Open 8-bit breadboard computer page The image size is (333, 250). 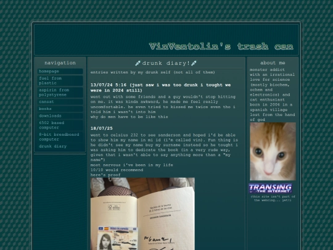(60, 137)
